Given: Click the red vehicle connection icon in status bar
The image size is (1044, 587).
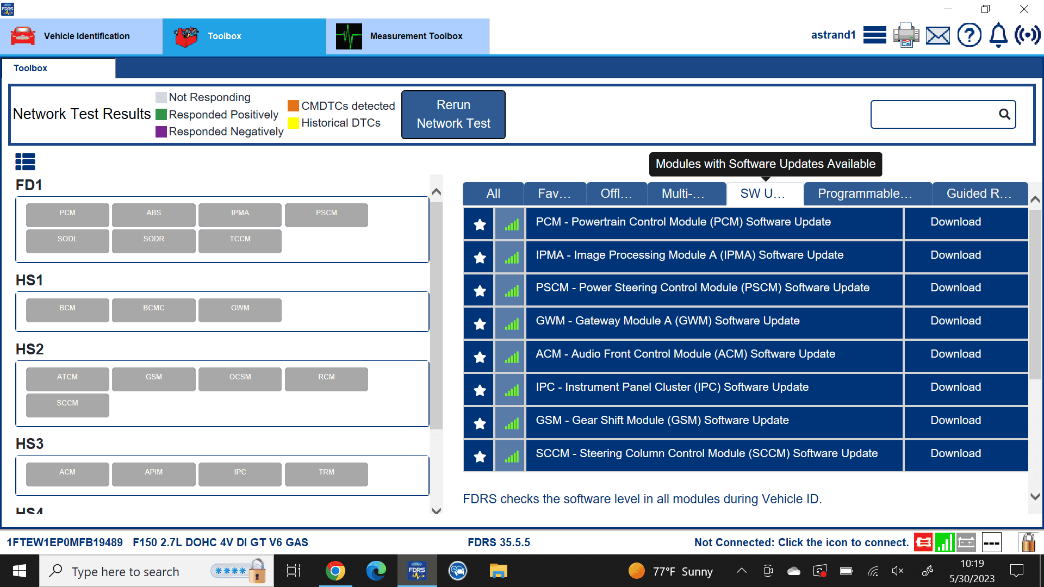Looking at the screenshot, I should tap(923, 542).
